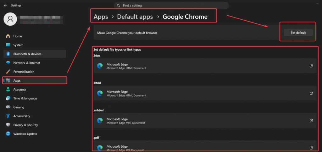Image resolution: width=322 pixels, height=152 pixels.
Task: Select System in the sidebar
Action: click(x=18, y=45)
